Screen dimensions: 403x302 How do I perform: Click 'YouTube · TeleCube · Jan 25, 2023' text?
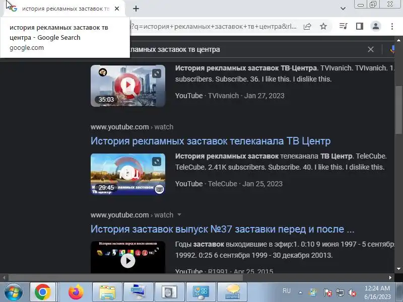pyautogui.click(x=229, y=184)
